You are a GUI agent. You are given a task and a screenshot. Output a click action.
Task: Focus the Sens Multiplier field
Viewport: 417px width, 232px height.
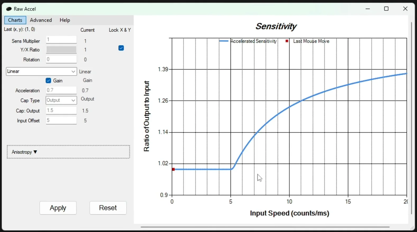[x=61, y=40]
